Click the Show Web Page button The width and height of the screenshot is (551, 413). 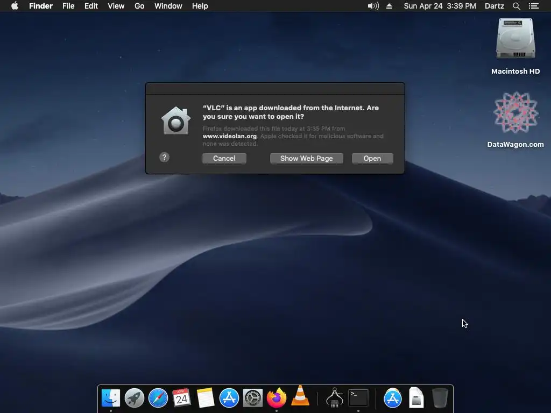click(306, 159)
